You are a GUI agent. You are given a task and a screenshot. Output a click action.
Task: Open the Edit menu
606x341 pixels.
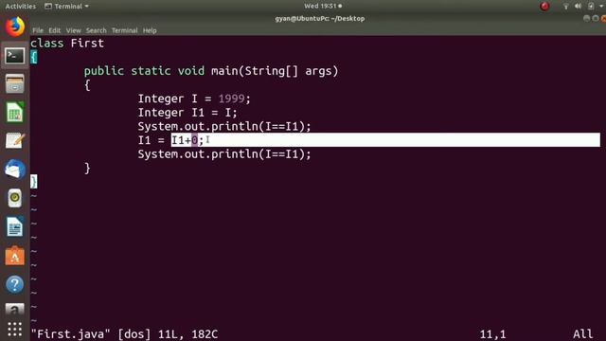(55, 30)
